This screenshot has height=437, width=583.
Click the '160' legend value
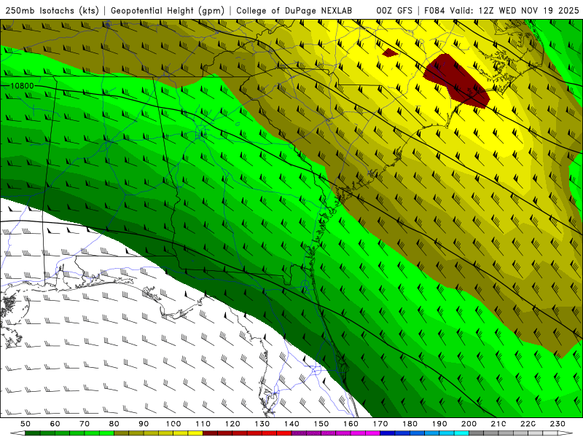pos(351,424)
